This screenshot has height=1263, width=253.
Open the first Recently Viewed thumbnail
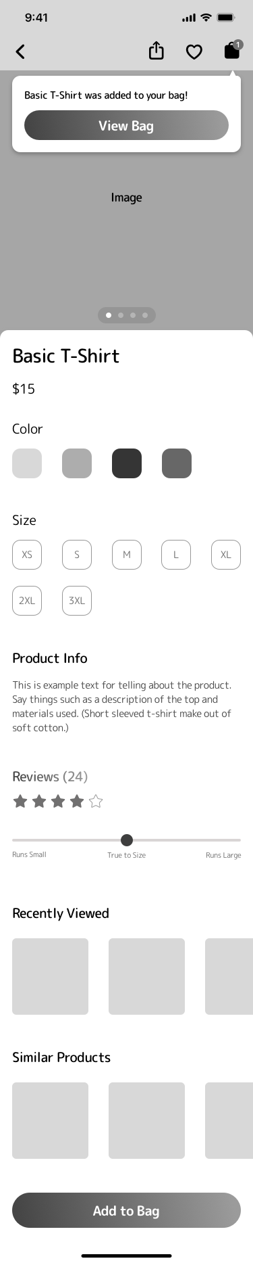point(50,976)
